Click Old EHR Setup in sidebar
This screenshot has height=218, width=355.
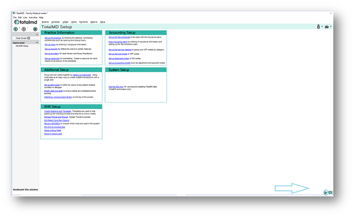click(x=22, y=46)
